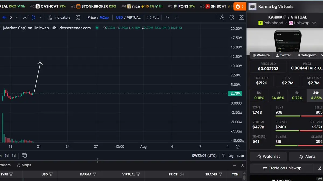The height and width of the screenshot is (181, 323).
Task: Click the trending fire icon button
Action: tap(240, 6)
